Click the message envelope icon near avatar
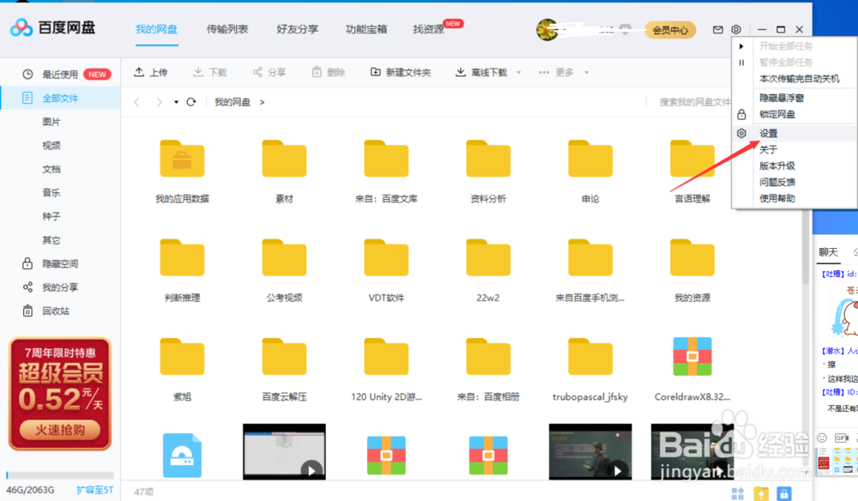 click(718, 28)
